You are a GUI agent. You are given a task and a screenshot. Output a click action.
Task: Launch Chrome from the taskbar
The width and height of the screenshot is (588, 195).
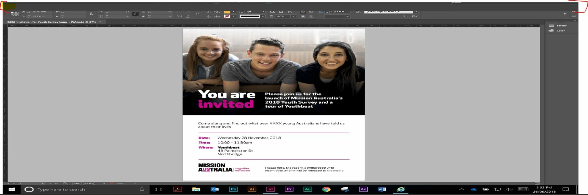326,189
